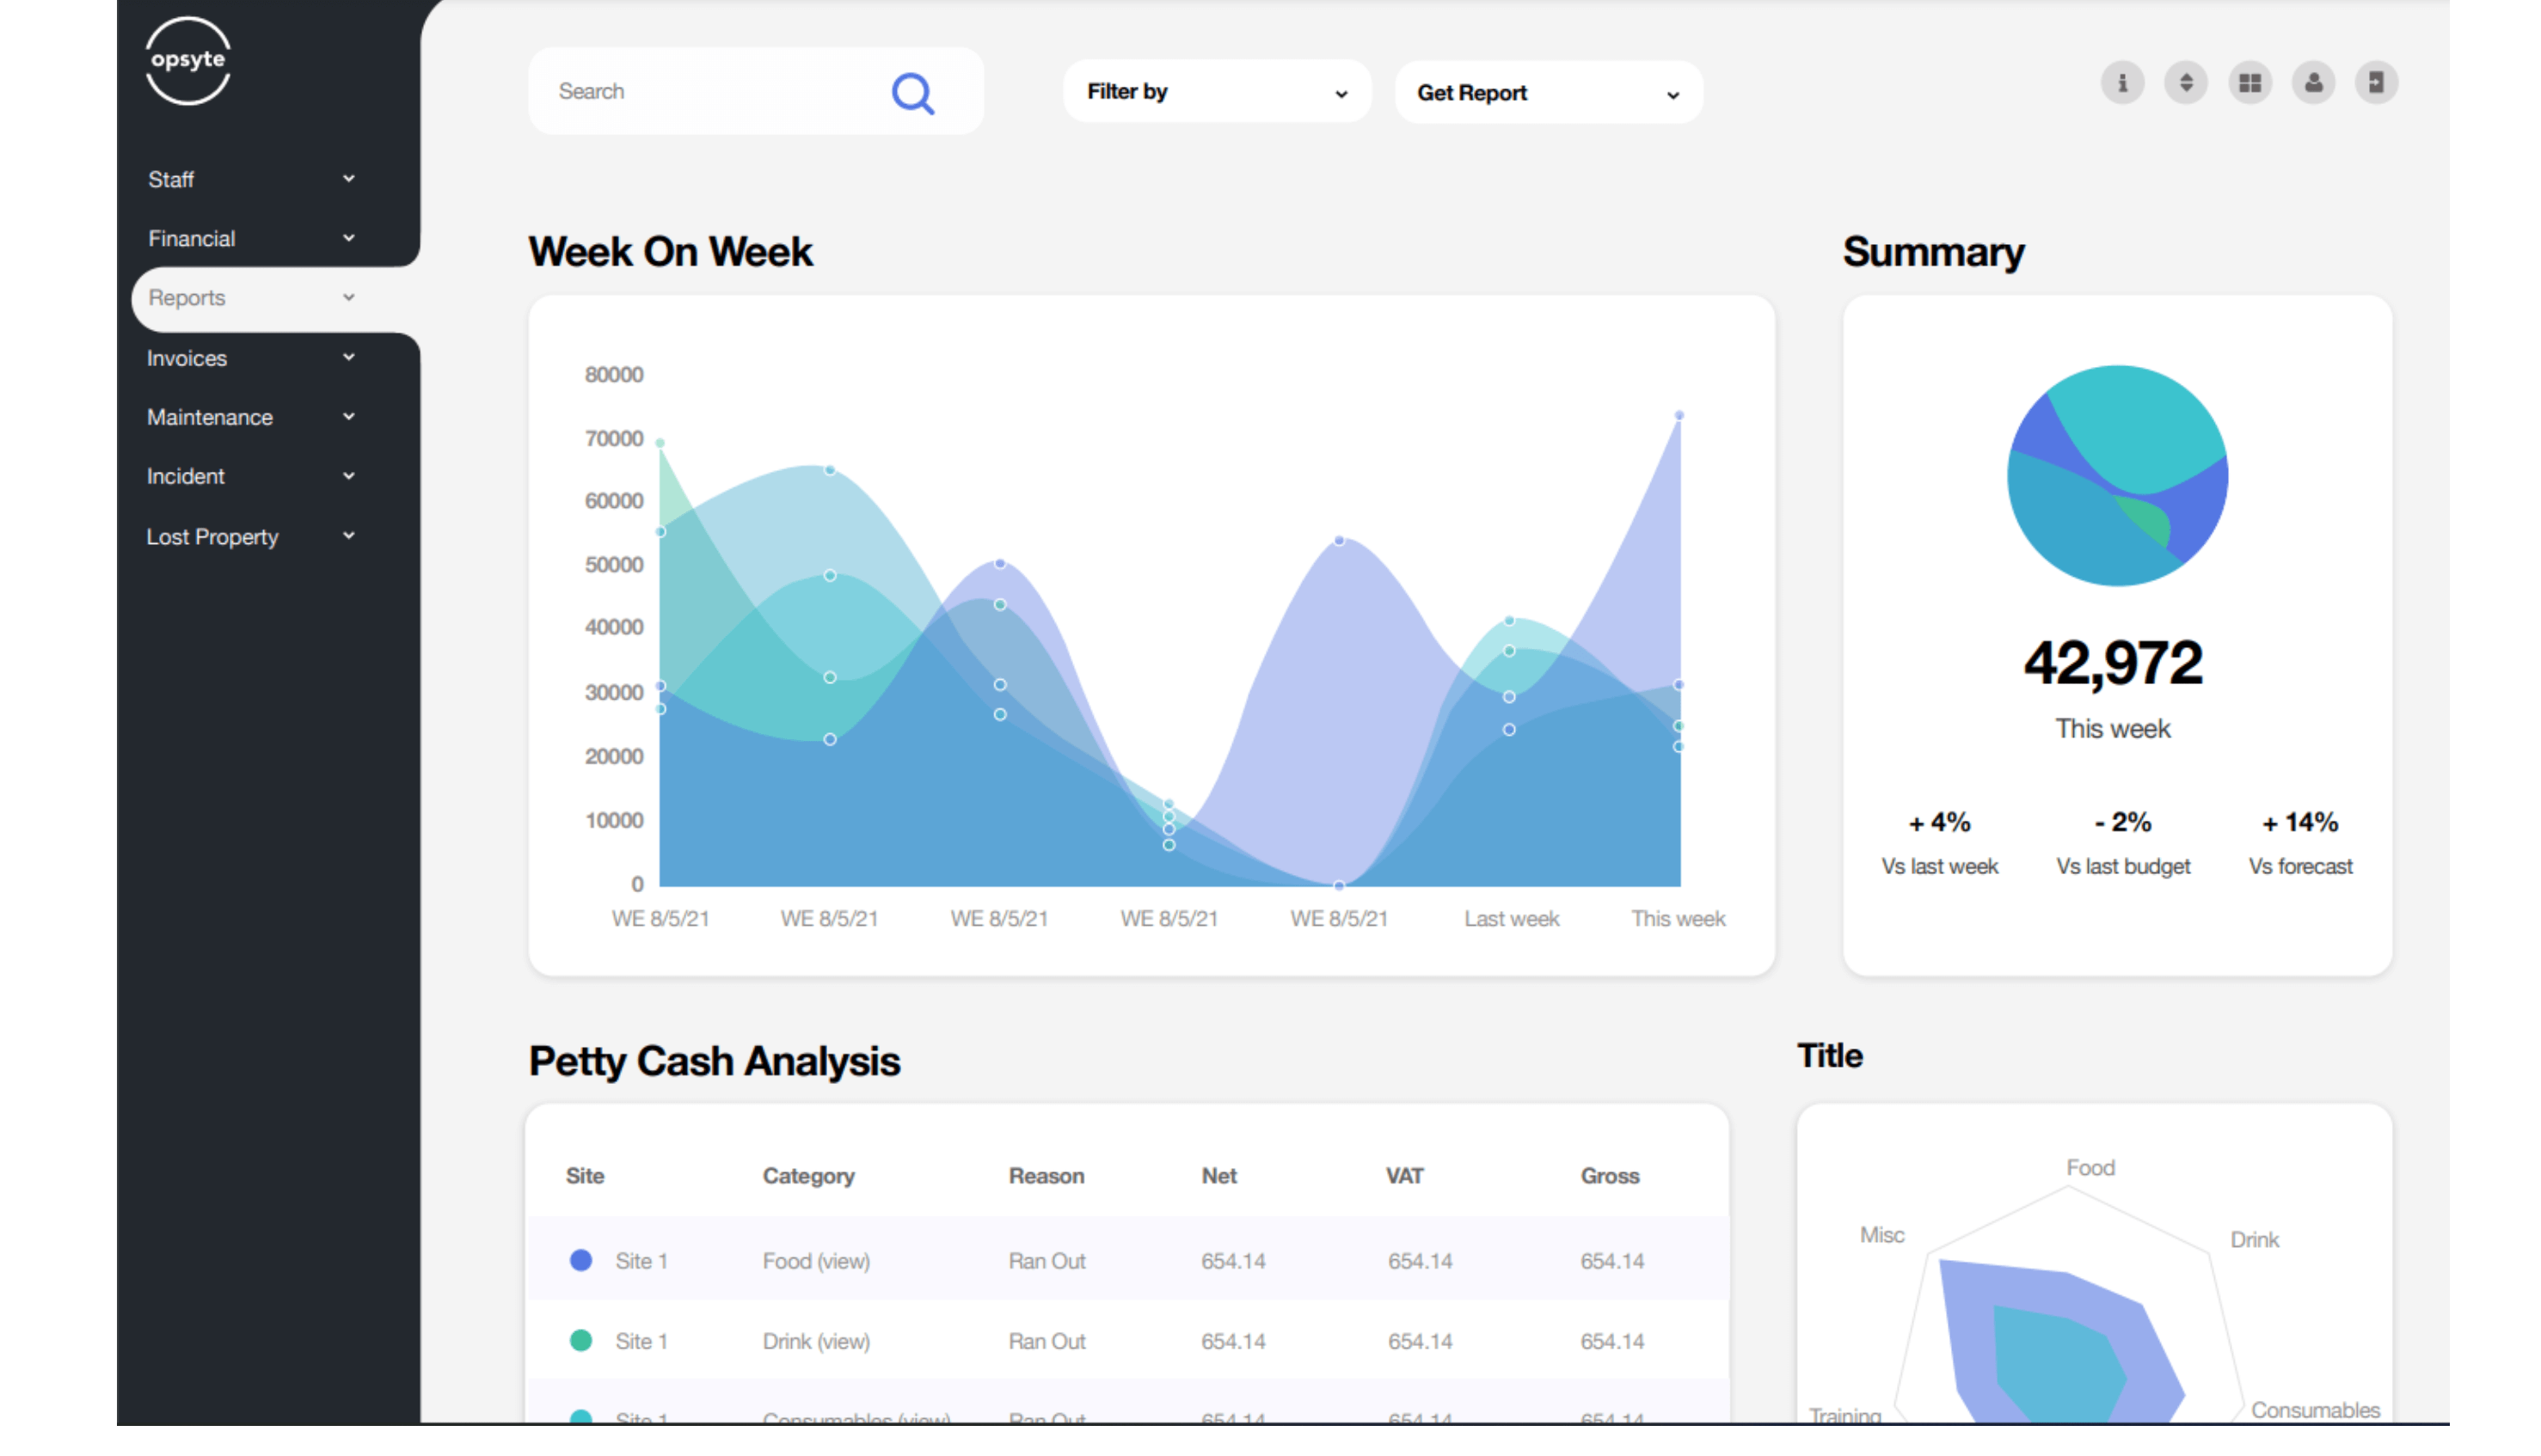Click the blue dot on Food row
This screenshot has width=2541, height=1456.
pyautogui.click(x=580, y=1260)
